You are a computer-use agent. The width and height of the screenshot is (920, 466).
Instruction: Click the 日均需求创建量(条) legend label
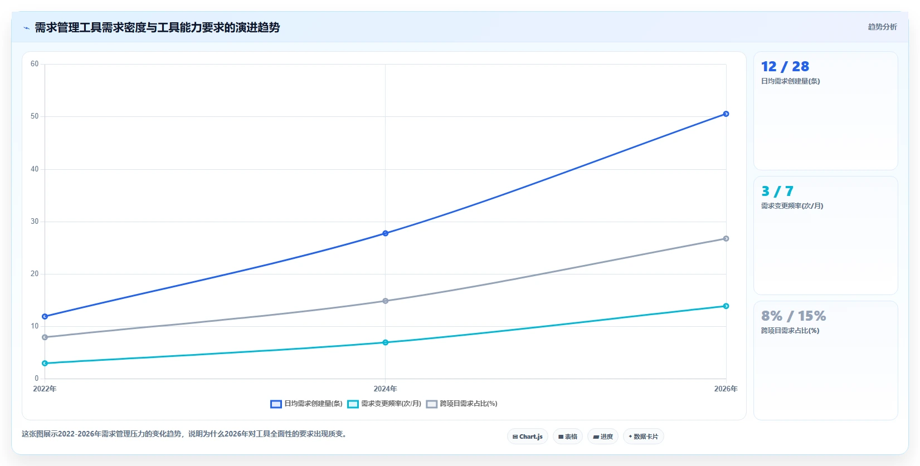coord(313,404)
